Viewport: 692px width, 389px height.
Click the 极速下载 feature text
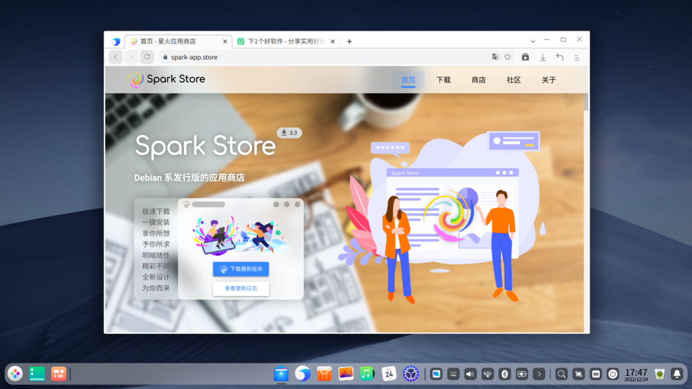156,212
